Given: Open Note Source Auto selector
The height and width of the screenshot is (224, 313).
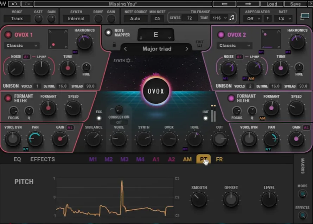Looking at the screenshot, I should tap(135, 19).
